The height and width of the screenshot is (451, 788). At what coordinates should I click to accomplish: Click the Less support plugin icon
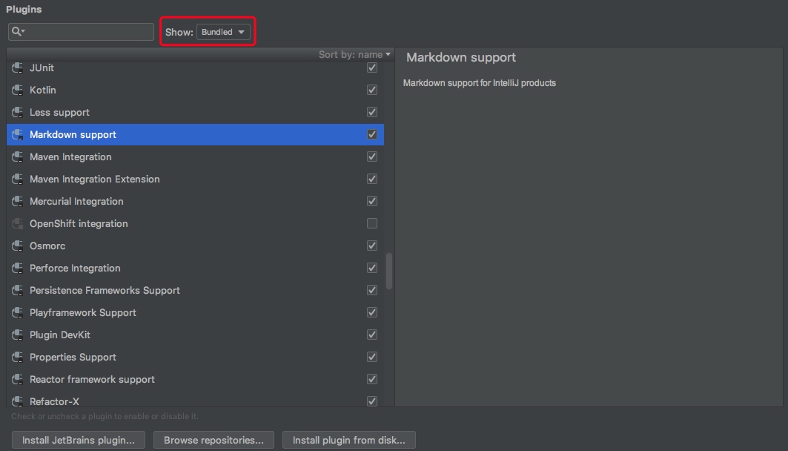[x=18, y=113]
